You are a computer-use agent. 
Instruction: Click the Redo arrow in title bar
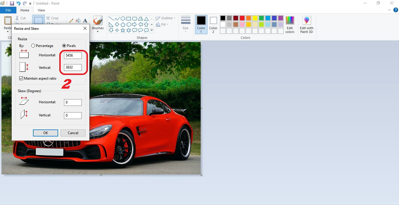25,3
